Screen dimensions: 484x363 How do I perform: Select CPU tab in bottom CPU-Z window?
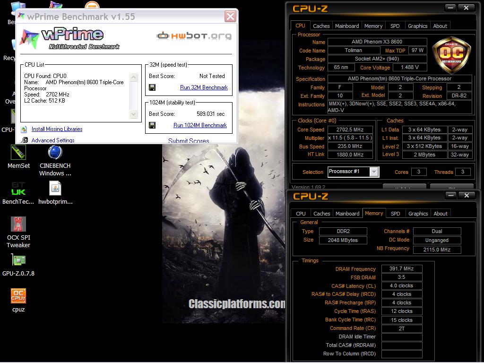(301, 214)
